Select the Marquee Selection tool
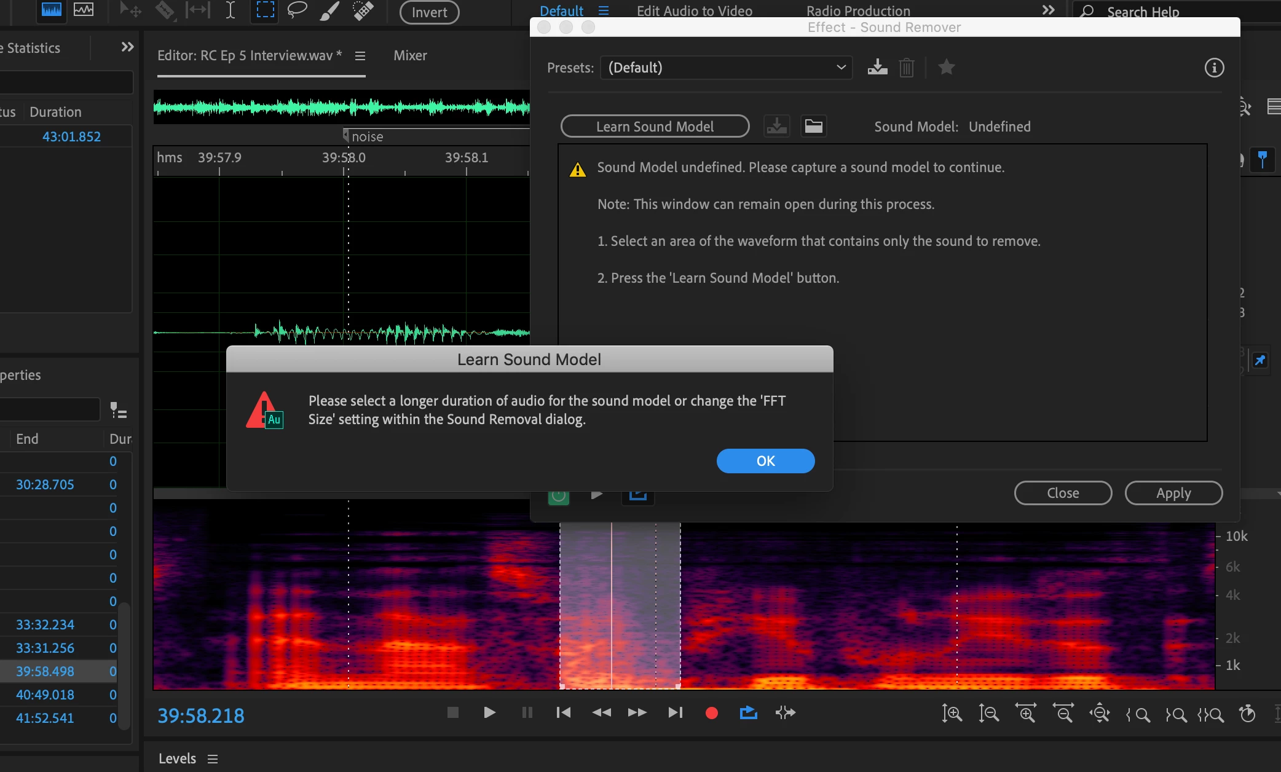Image resolution: width=1281 pixels, height=772 pixels. coord(265,10)
